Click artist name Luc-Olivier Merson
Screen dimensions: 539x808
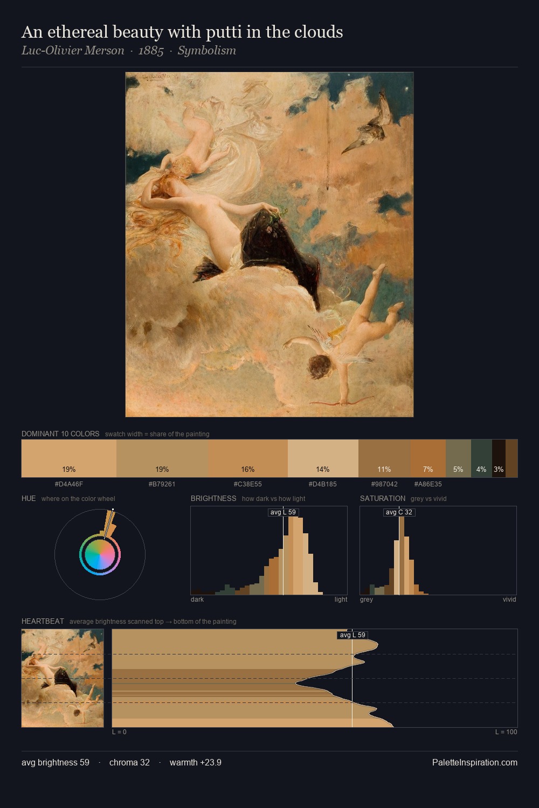[73, 51]
